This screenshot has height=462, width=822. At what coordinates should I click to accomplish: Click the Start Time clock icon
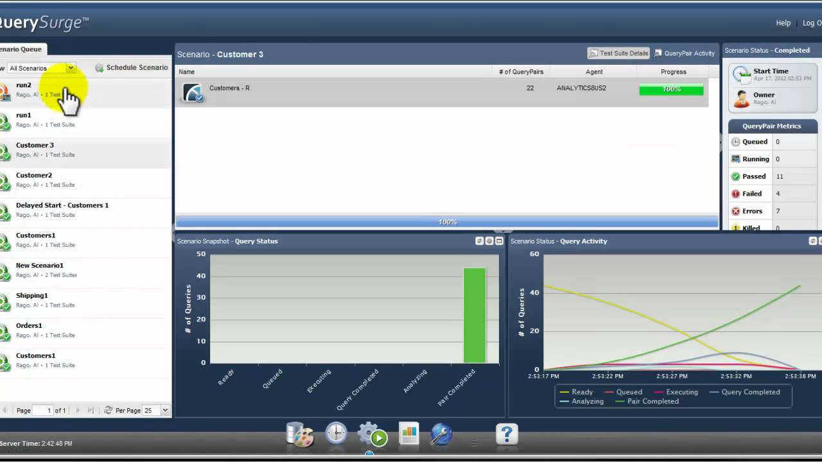tap(742, 74)
